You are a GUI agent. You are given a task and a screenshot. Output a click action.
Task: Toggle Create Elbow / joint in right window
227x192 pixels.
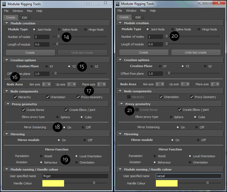coord(180,110)
